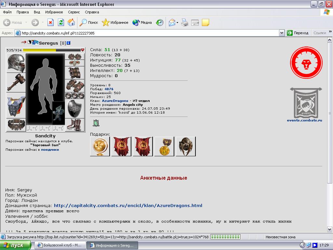Go to Home page icon

coord(71,22)
